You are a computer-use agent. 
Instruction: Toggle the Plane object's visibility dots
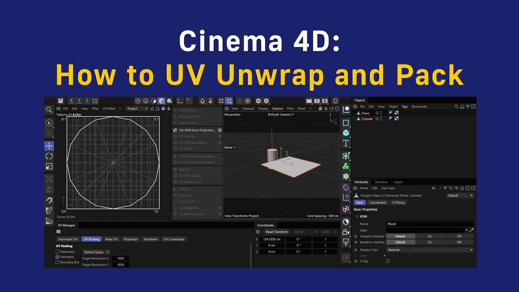coord(381,113)
